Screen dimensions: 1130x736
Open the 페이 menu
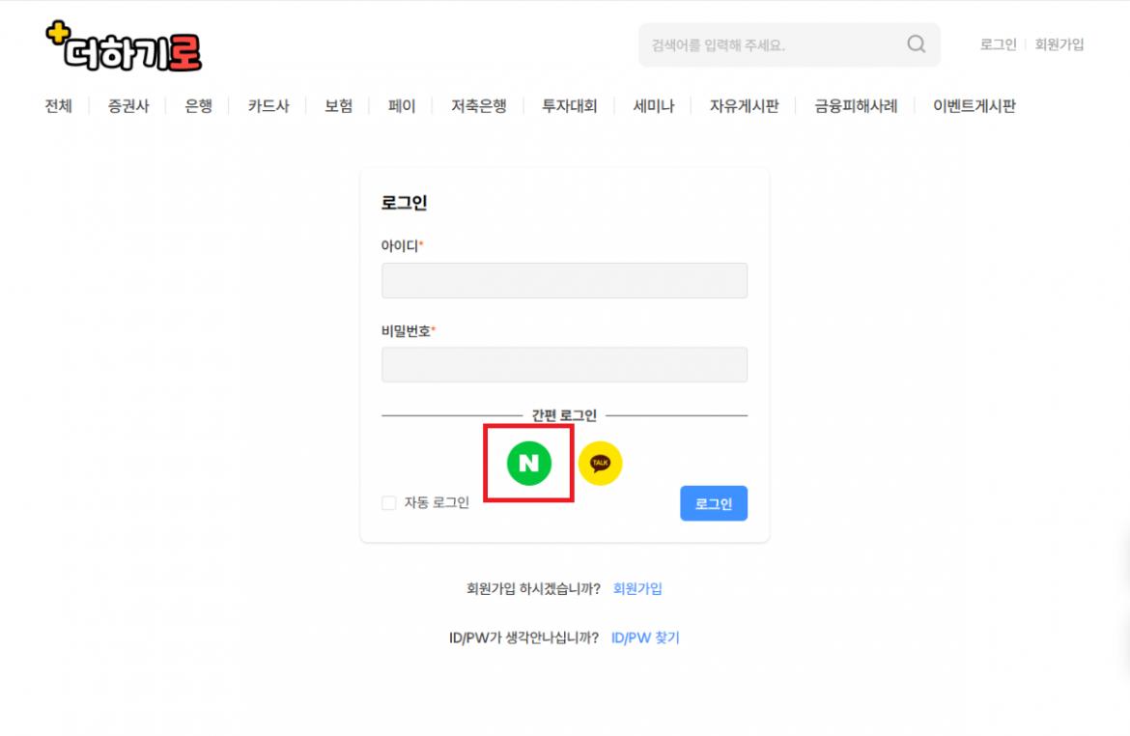pyautogui.click(x=402, y=106)
